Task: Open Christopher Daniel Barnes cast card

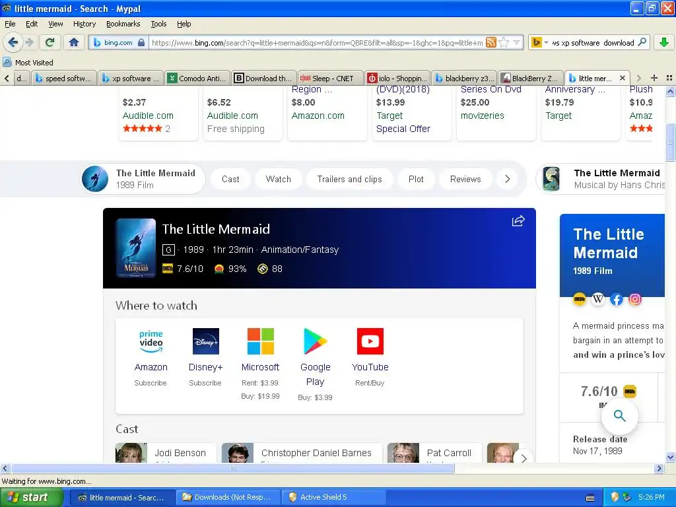Action: [302, 453]
